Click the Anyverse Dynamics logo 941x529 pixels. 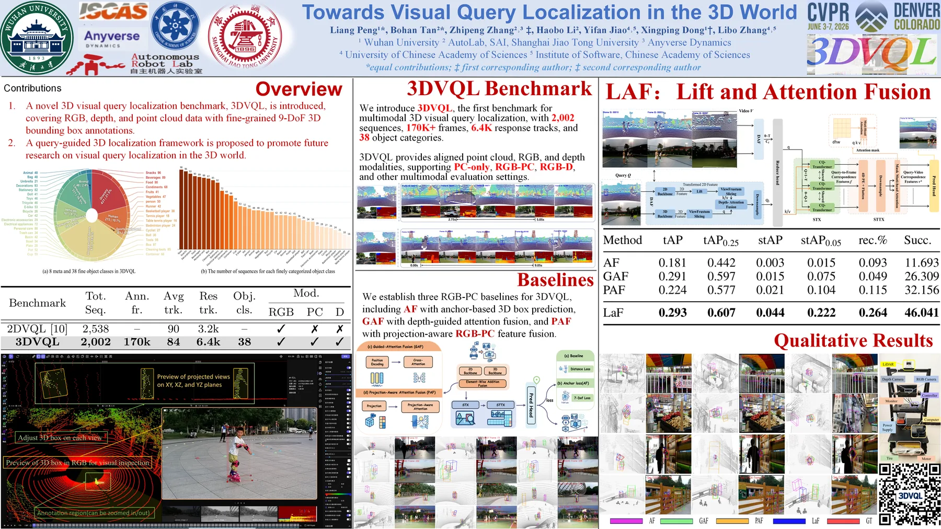click(x=112, y=38)
